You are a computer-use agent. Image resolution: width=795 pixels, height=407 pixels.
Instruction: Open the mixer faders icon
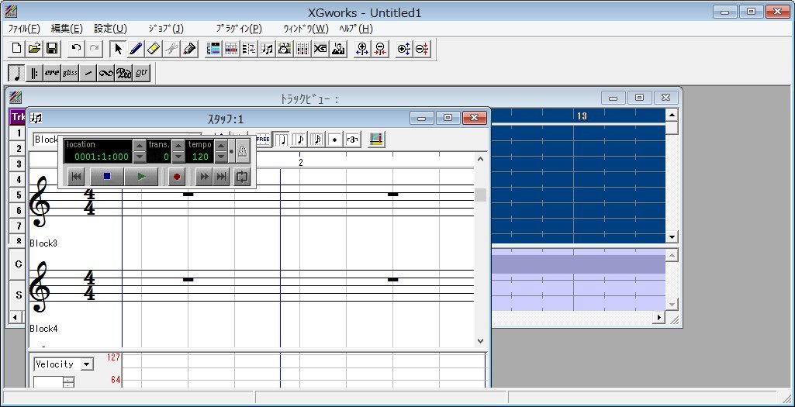tap(302, 49)
